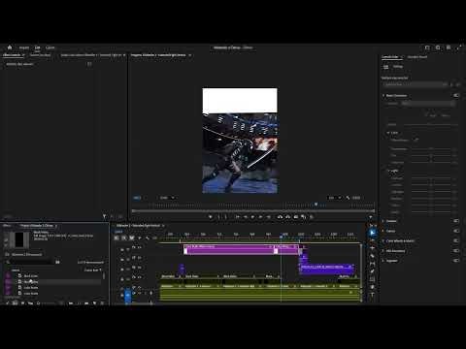The height and width of the screenshot is (349, 466).
Task: Add a marker in the Program monitor
Action: click(211, 217)
